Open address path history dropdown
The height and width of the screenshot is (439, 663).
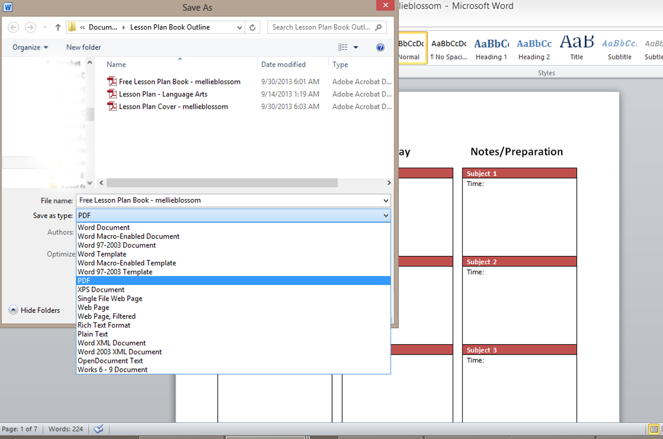point(239,27)
